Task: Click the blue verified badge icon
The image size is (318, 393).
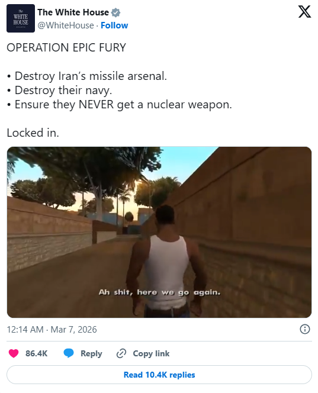Action: tap(115, 12)
